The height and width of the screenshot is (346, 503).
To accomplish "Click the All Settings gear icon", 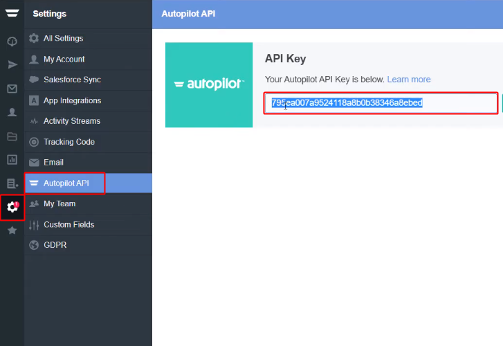I will (34, 38).
